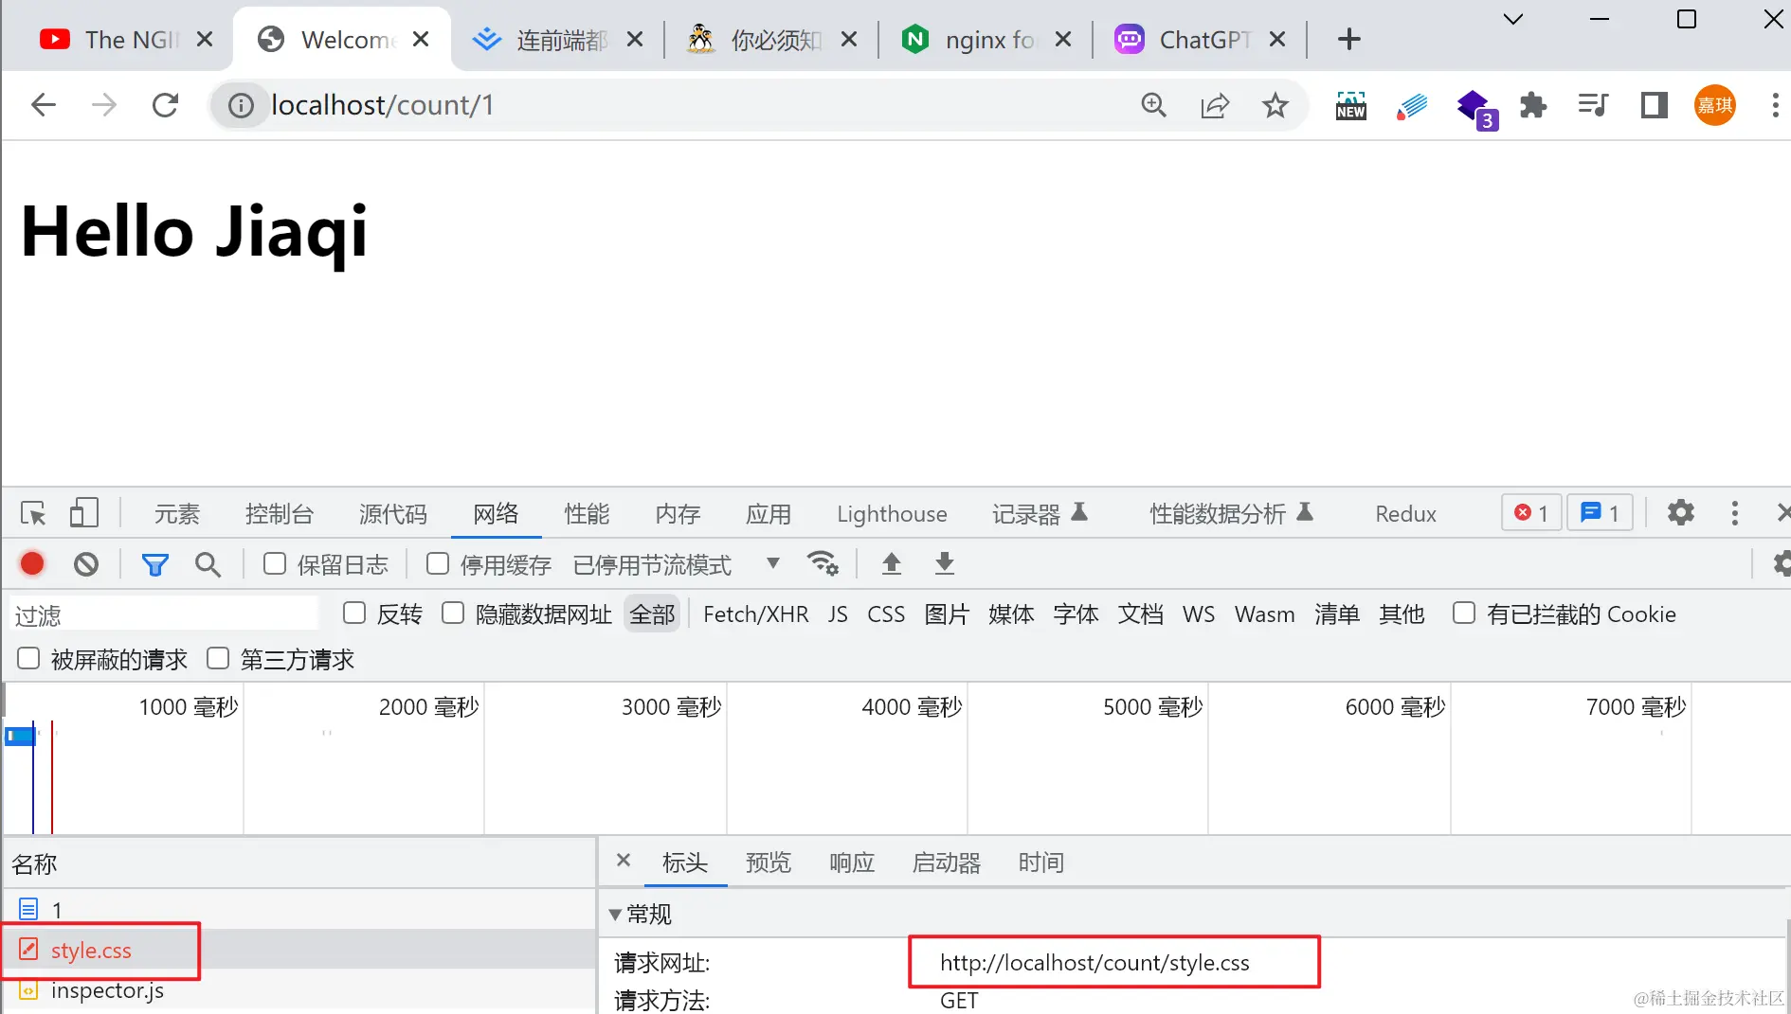The width and height of the screenshot is (1791, 1014).
Task: Open the Extensions puzzle piece menu
Action: [1532, 105]
